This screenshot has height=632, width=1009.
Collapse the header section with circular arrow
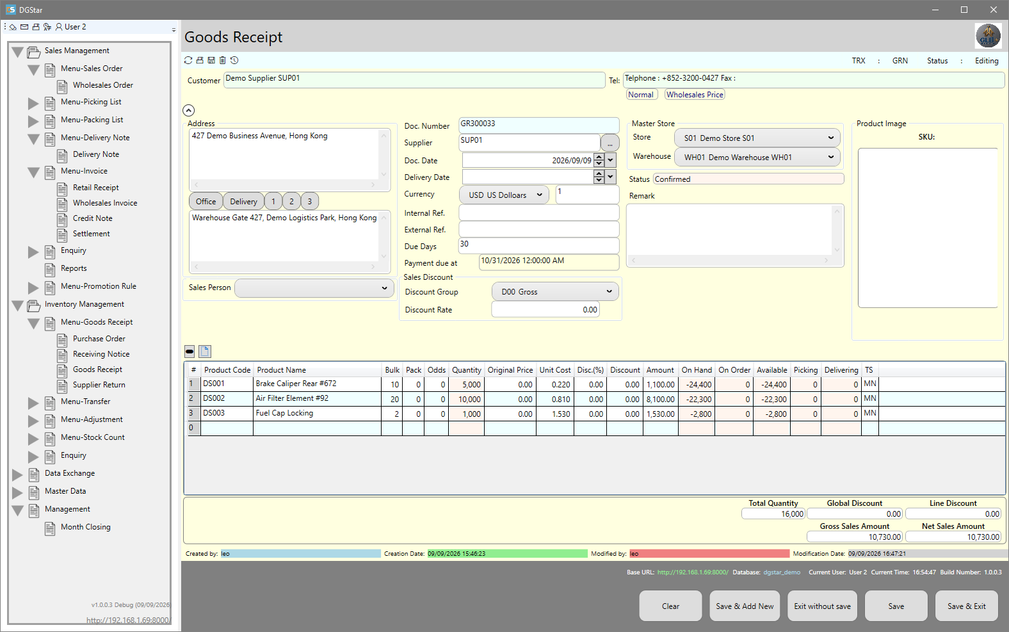(x=188, y=110)
